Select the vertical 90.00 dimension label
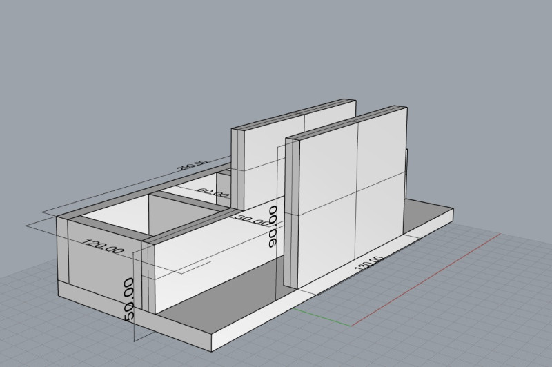The image size is (552, 367). coord(273,226)
